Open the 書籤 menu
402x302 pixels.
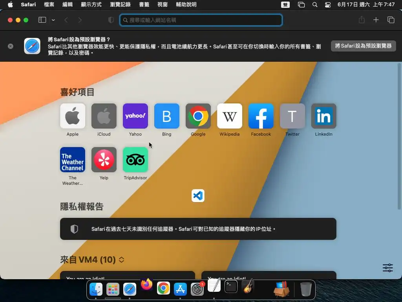144,4
